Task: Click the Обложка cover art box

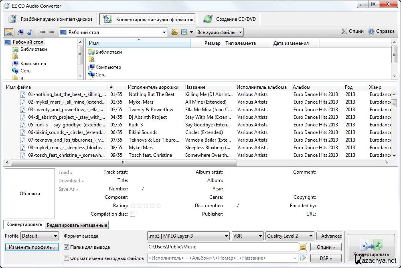Action: (x=30, y=194)
